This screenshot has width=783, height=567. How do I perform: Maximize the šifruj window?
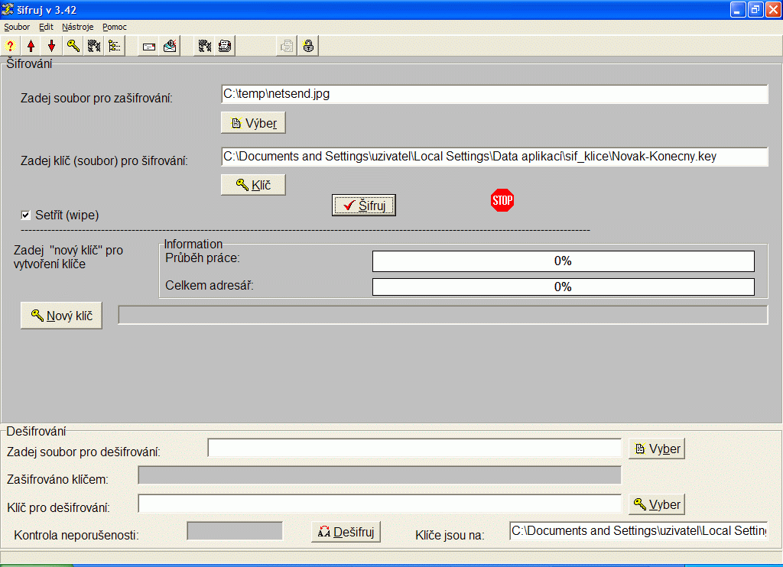pyautogui.click(x=755, y=9)
